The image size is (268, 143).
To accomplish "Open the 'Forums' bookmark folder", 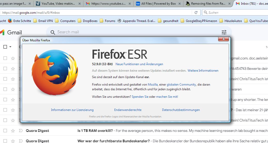I will (x=108, y=21).
